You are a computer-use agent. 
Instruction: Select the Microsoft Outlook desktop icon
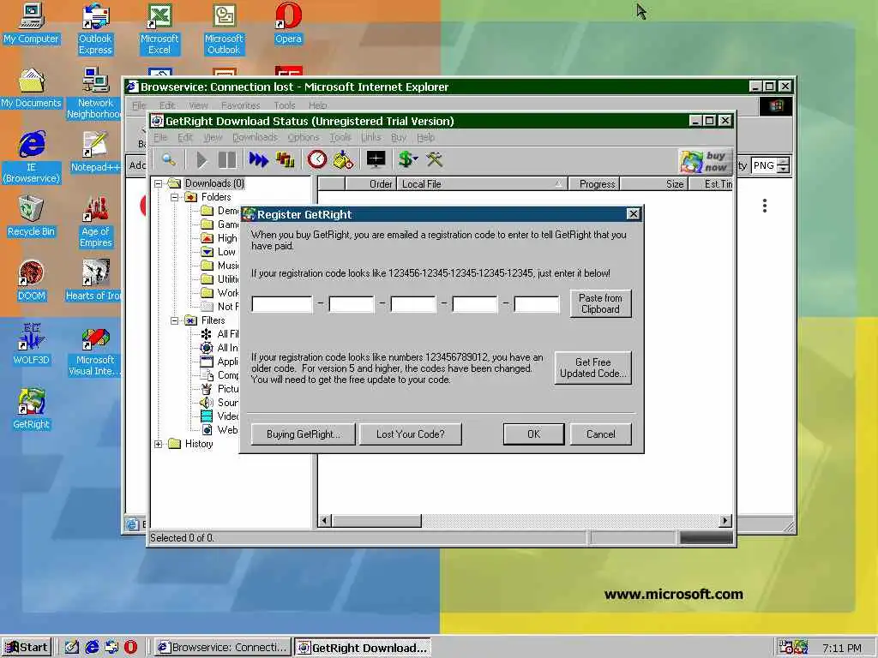click(224, 29)
